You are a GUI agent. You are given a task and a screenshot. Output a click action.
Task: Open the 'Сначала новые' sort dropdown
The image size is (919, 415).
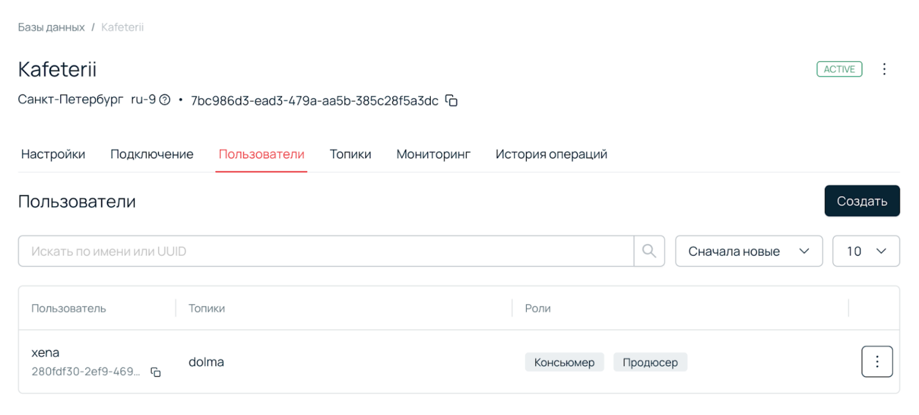tap(748, 251)
